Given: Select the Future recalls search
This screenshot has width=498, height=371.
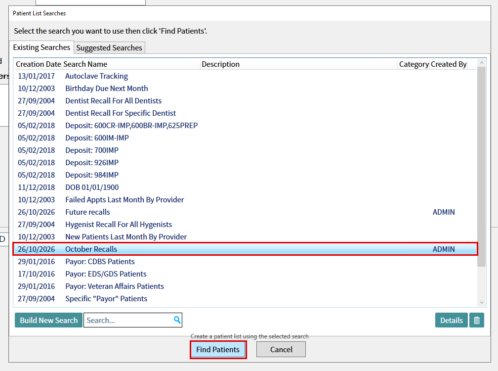Looking at the screenshot, I should point(245,212).
